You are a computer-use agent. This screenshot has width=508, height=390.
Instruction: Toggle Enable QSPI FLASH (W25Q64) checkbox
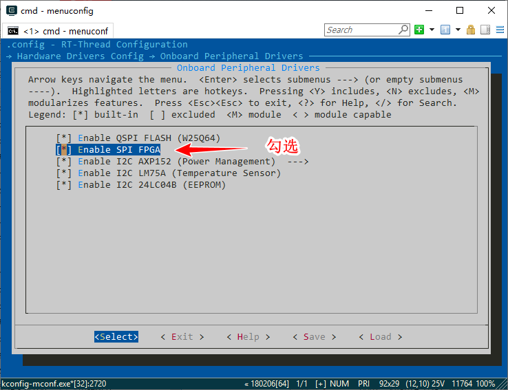[64, 138]
